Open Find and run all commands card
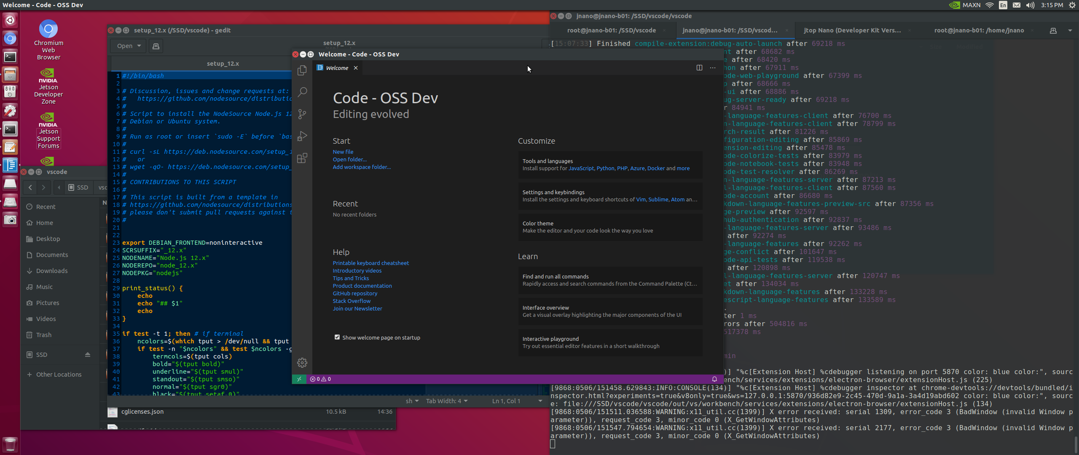This screenshot has height=455, width=1079. tap(610, 280)
